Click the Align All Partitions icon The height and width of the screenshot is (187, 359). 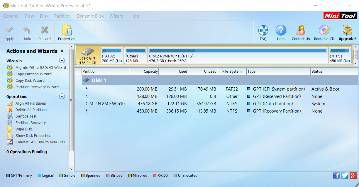[x=10, y=103]
